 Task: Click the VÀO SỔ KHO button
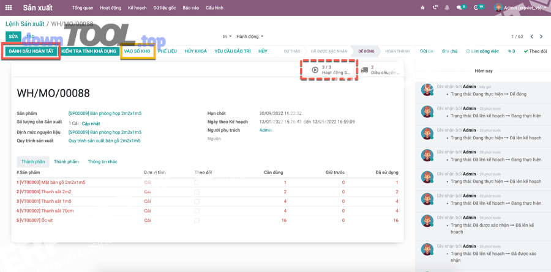click(x=137, y=51)
